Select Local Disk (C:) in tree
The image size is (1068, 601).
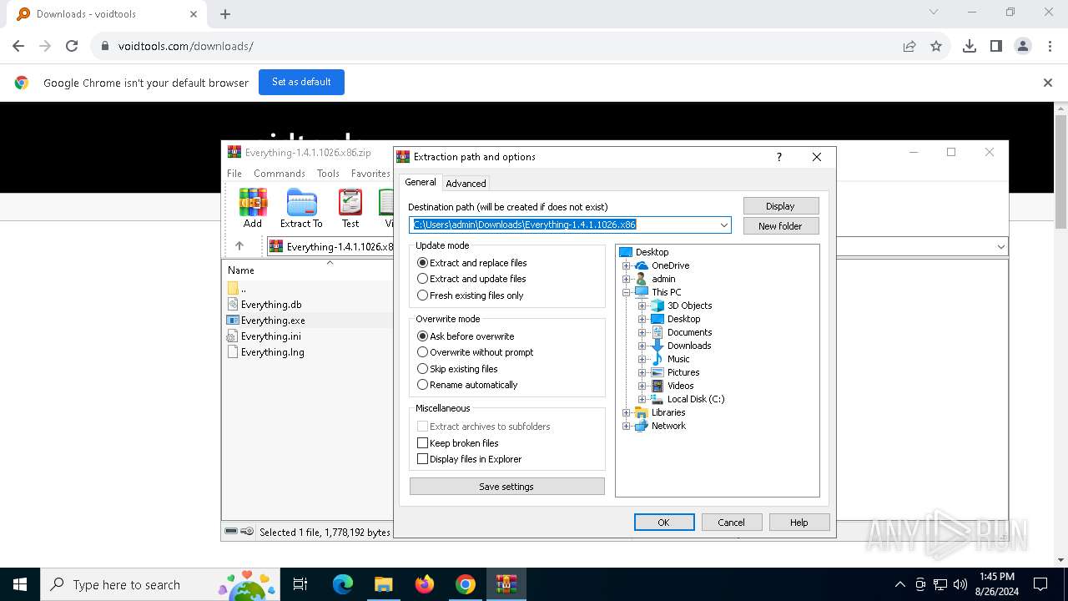[696, 399]
